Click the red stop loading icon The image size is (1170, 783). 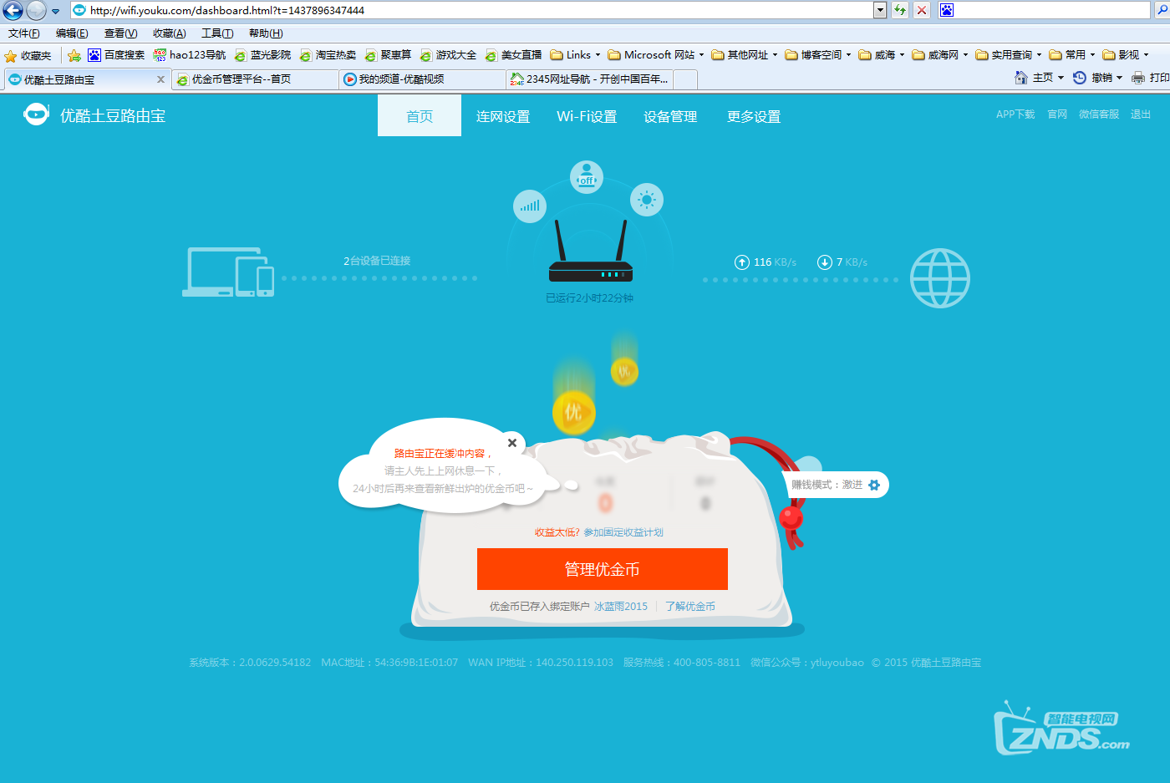(x=922, y=10)
